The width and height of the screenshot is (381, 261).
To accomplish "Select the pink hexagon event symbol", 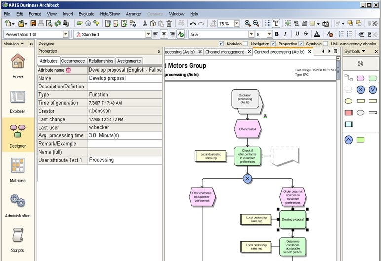I will click(x=360, y=79).
